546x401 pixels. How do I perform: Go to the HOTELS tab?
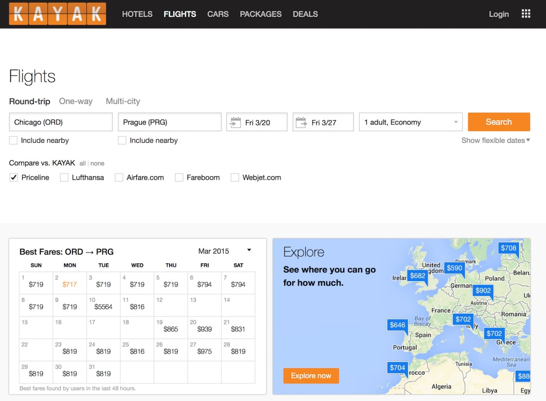tap(137, 14)
